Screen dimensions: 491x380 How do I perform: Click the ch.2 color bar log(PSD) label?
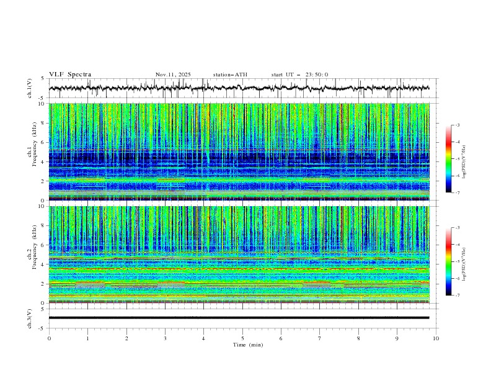click(464, 265)
